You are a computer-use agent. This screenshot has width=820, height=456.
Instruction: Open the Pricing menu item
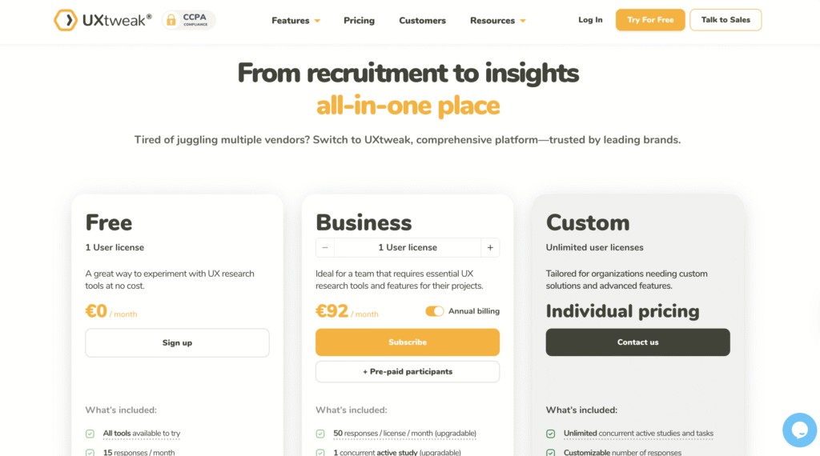click(359, 21)
